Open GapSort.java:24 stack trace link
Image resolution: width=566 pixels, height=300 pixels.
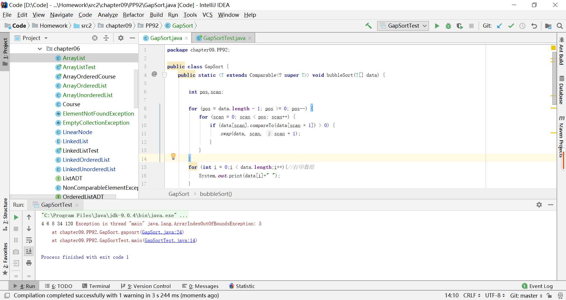coord(162,232)
